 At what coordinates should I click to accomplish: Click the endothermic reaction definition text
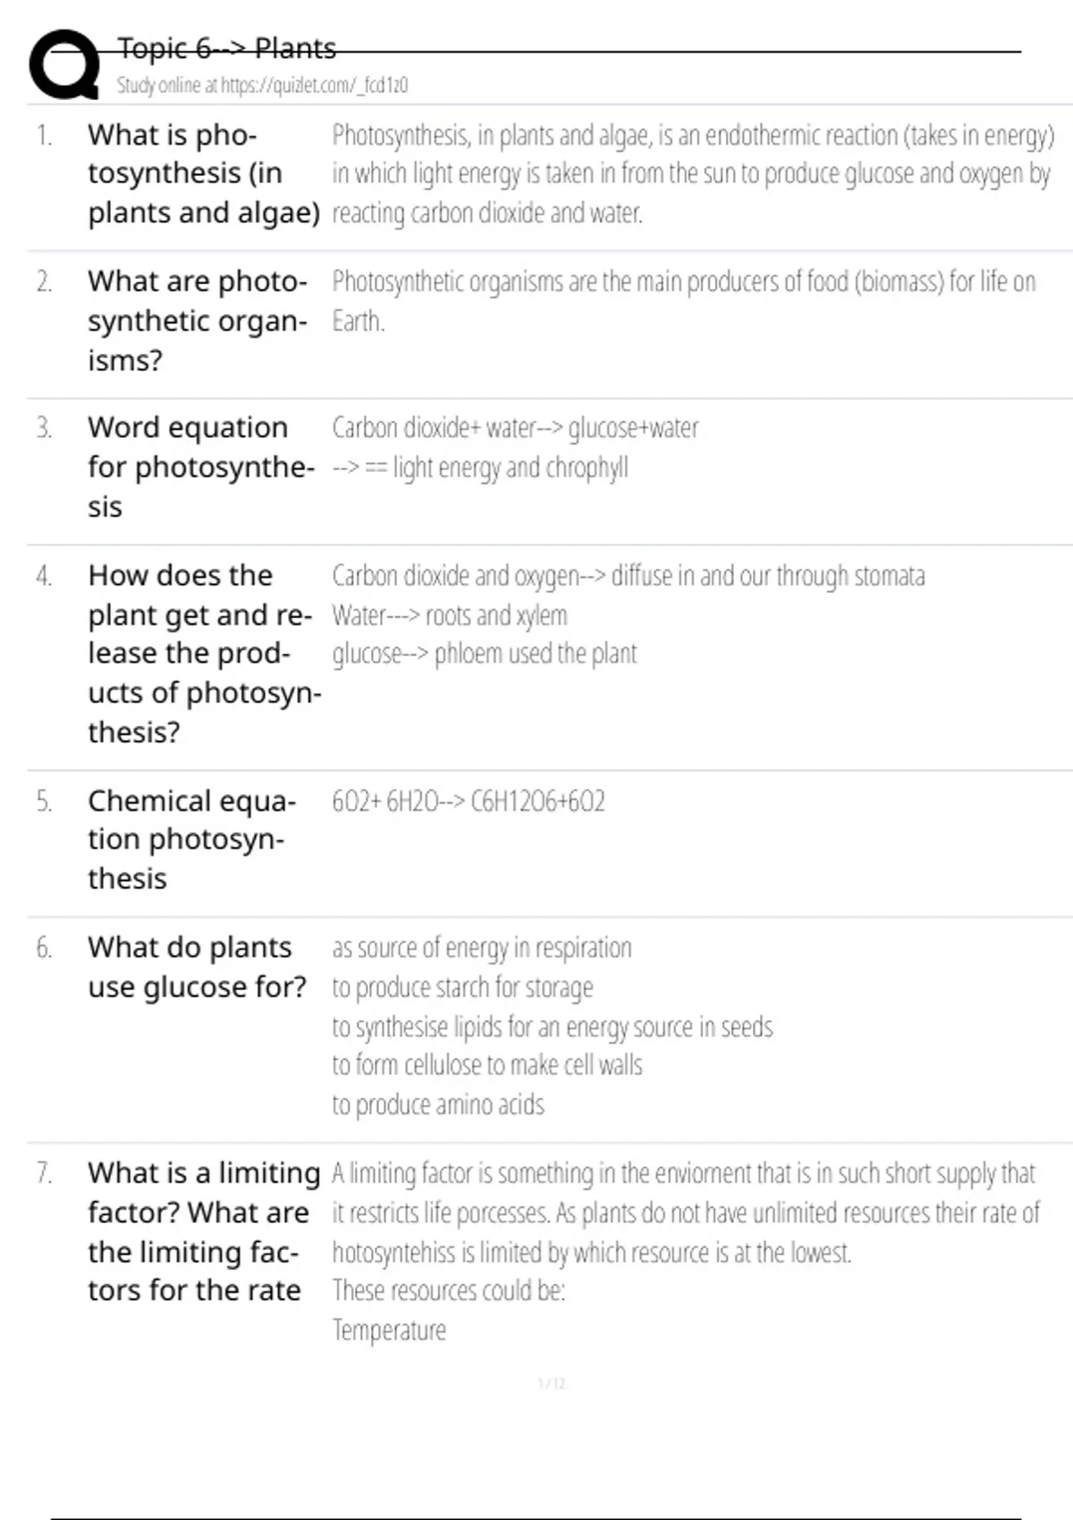pyautogui.click(x=693, y=173)
